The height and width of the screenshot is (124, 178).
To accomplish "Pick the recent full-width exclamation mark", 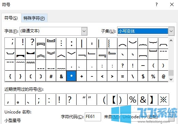I will tap(61, 100).
